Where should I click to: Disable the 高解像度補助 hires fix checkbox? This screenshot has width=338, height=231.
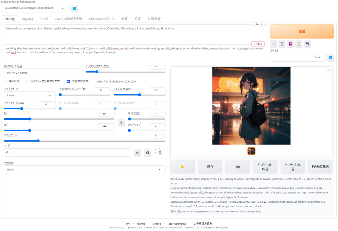click(68, 81)
